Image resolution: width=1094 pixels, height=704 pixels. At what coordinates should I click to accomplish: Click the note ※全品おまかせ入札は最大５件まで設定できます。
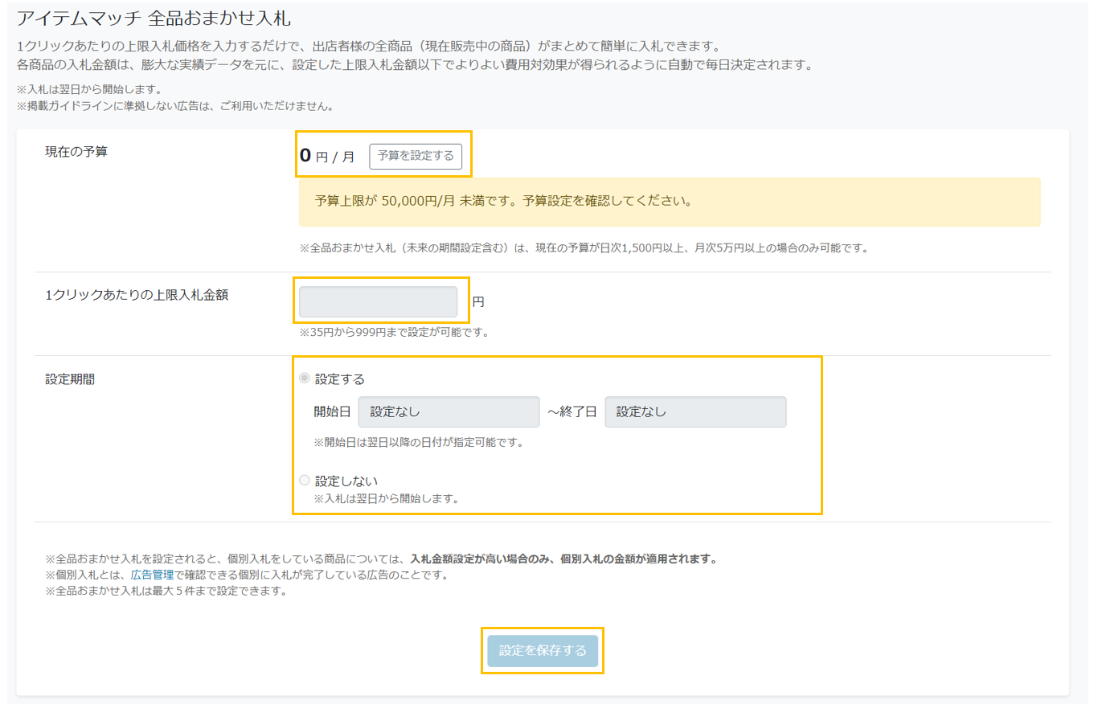tap(166, 592)
